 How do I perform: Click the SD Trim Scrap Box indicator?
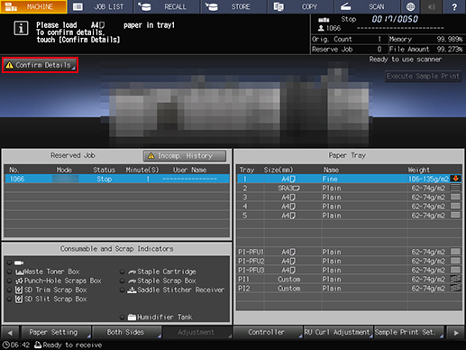point(9,290)
